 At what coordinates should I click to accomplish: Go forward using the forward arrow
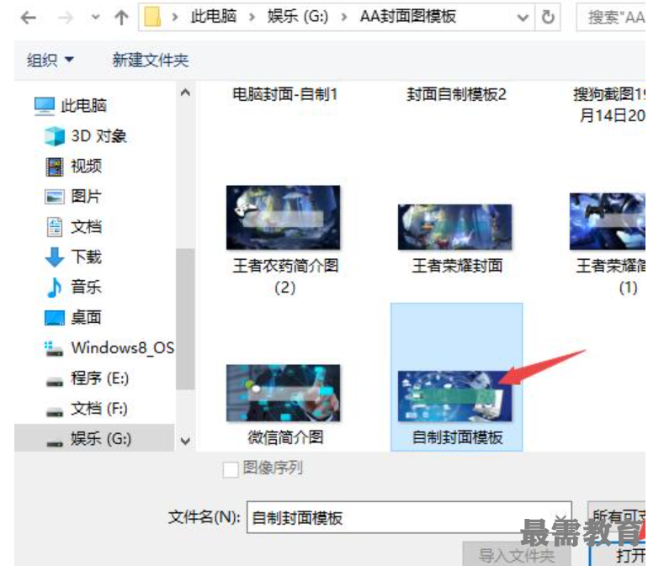pyautogui.click(x=65, y=18)
